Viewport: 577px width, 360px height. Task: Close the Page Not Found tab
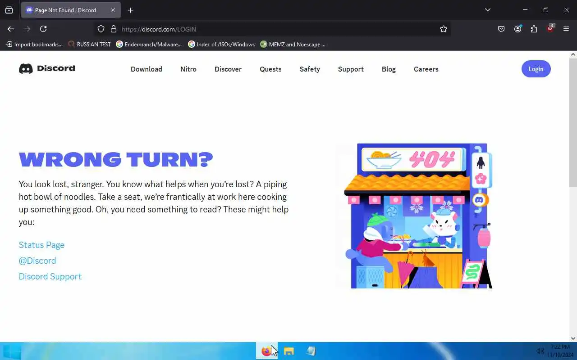coord(113,10)
